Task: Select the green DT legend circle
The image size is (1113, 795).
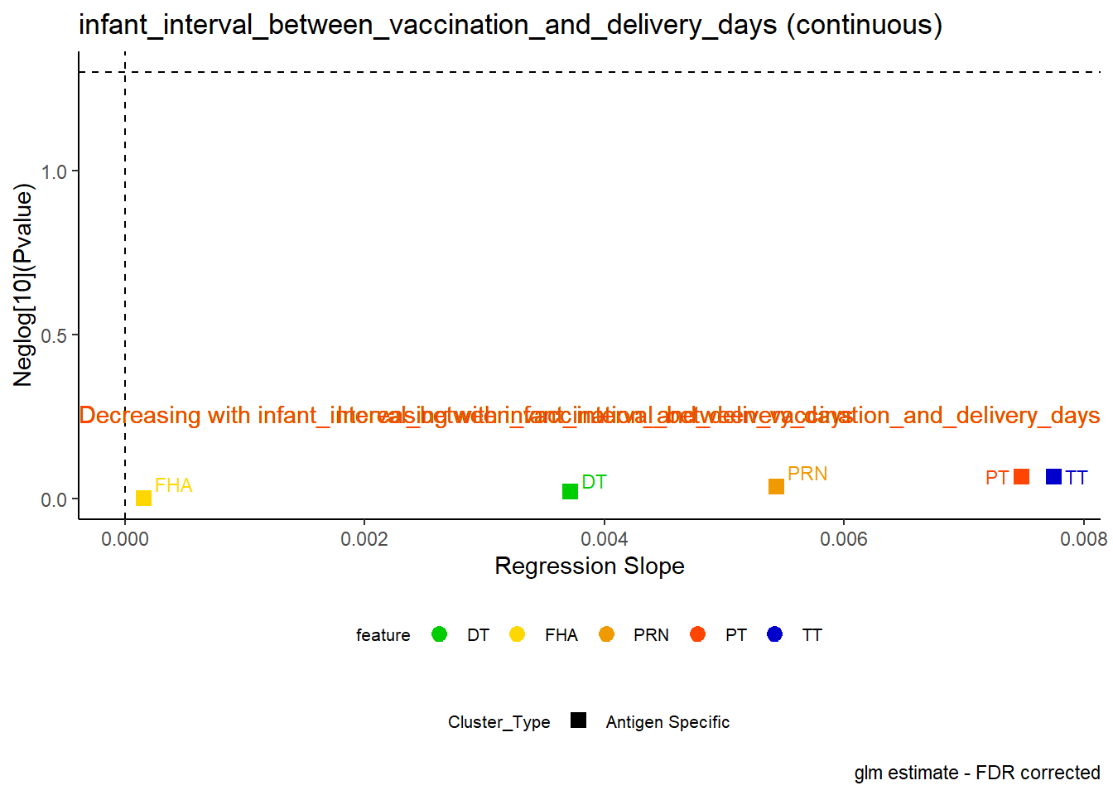Action: click(440, 634)
